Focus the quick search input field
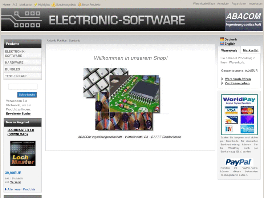Screen dimensions: 264x198 [23, 86]
